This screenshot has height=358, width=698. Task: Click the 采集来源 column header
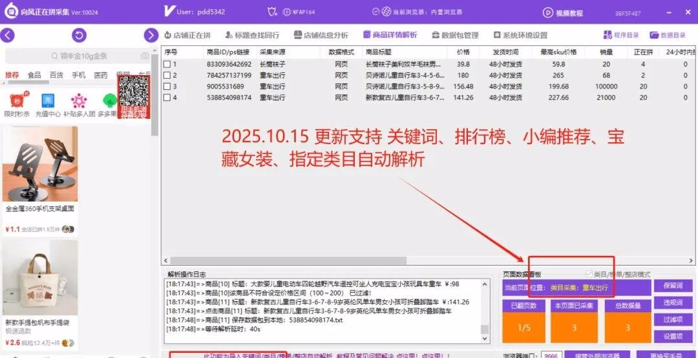pos(288,52)
